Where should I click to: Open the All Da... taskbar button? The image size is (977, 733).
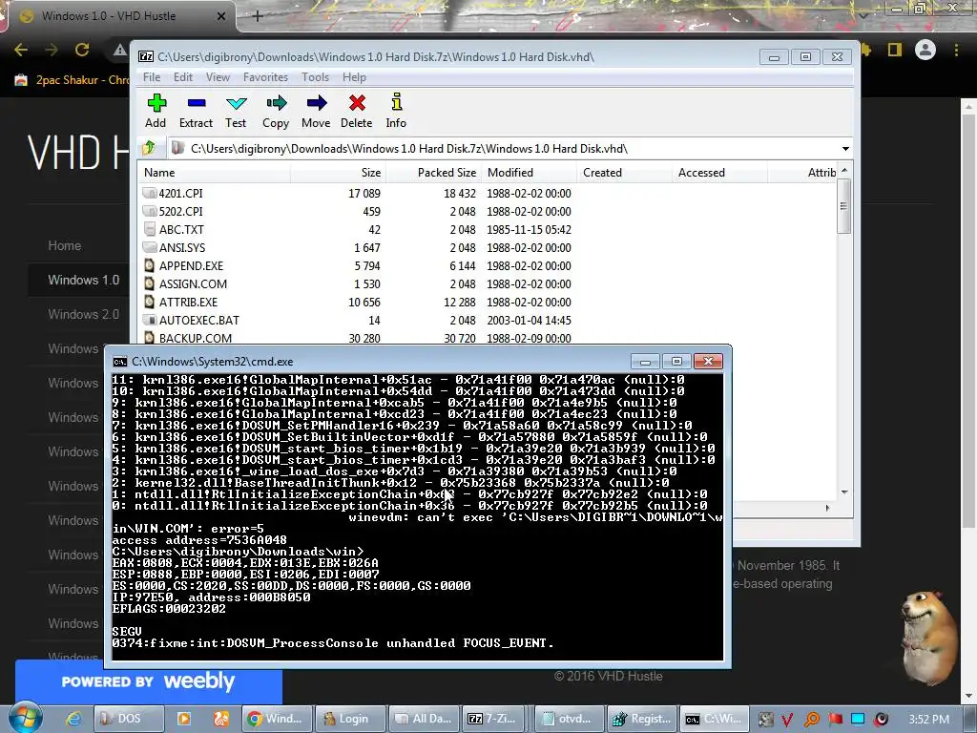point(422,719)
